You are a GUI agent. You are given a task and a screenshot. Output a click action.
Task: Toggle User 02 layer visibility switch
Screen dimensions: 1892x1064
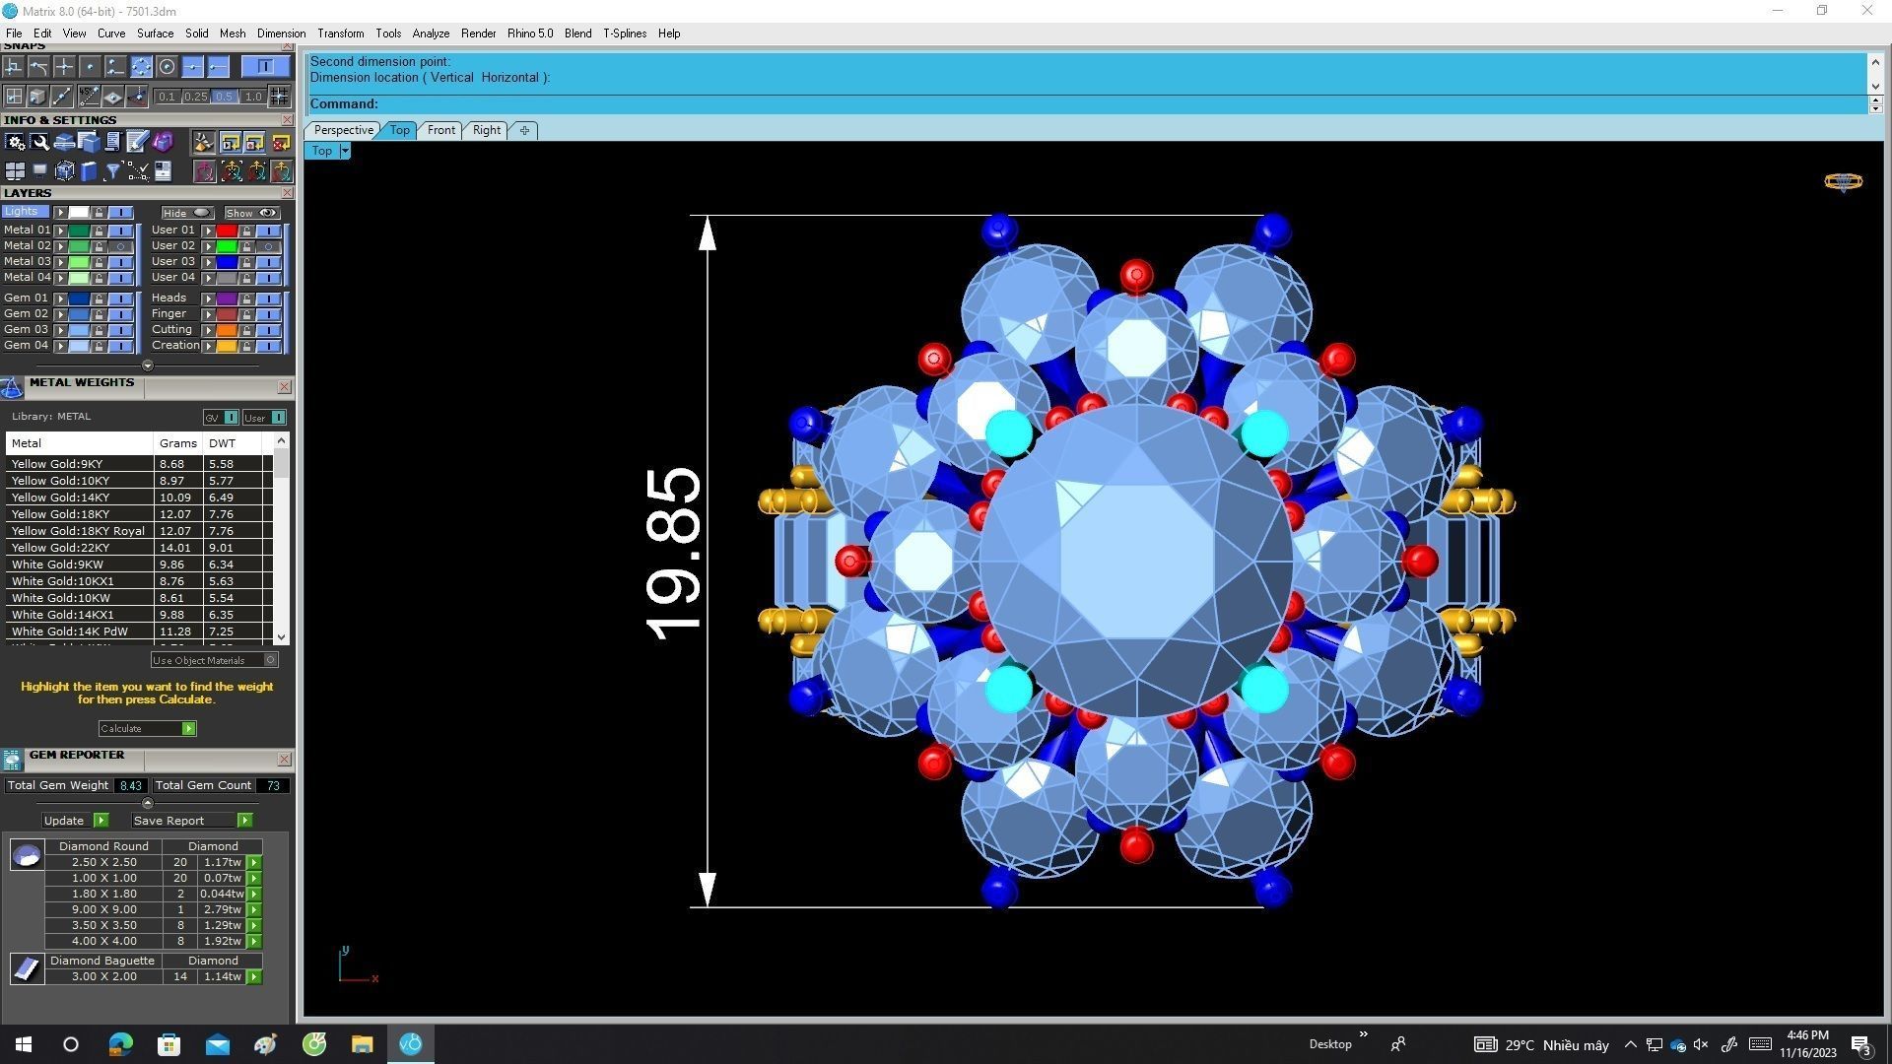click(268, 246)
